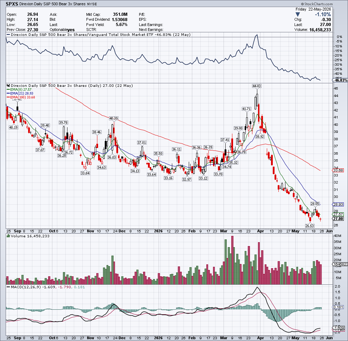This screenshot has width=348, height=341.
Task: Click the 38.92 price label near April
Action: 260,136
